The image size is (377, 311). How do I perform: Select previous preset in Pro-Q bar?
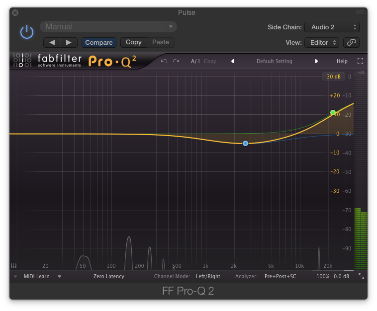click(x=232, y=61)
